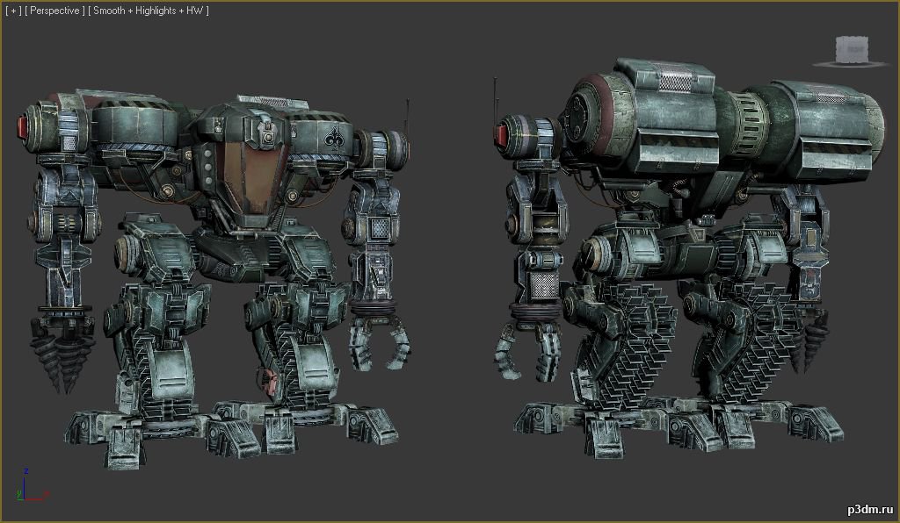Viewport: 900px width, 523px height.
Task: Click the ViewCube cube face
Action: pyautogui.click(x=851, y=47)
